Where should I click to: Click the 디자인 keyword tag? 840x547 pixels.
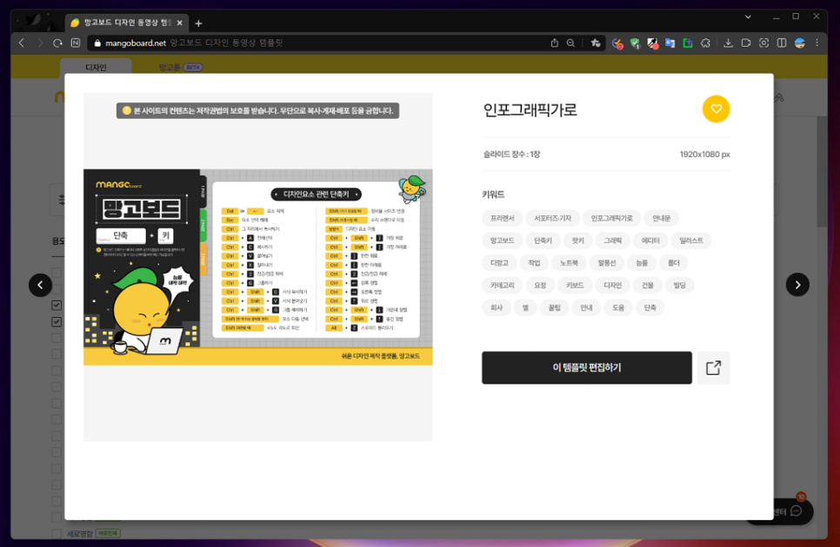(612, 286)
